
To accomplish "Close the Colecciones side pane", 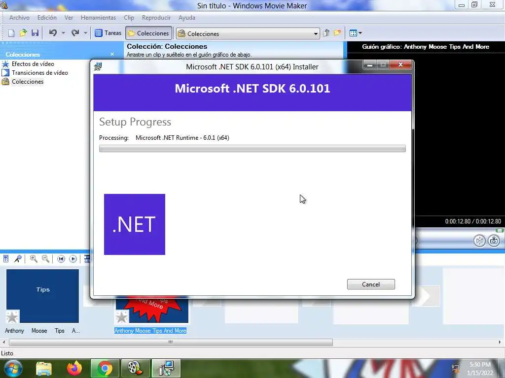I will [x=112, y=54].
